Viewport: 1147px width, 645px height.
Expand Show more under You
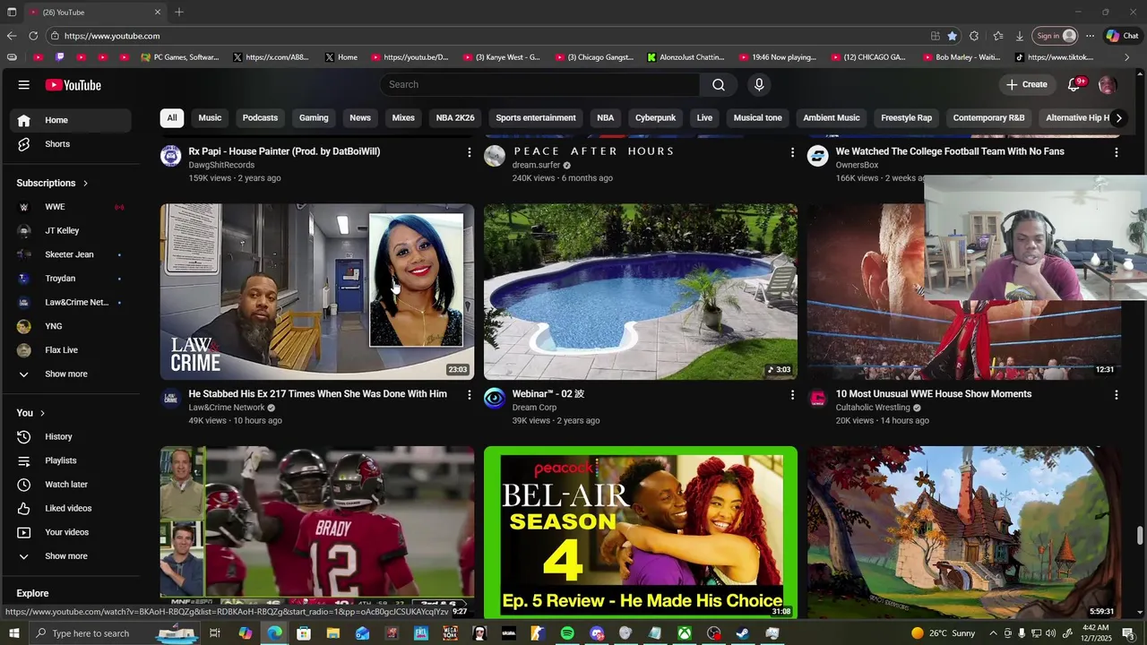71,556
